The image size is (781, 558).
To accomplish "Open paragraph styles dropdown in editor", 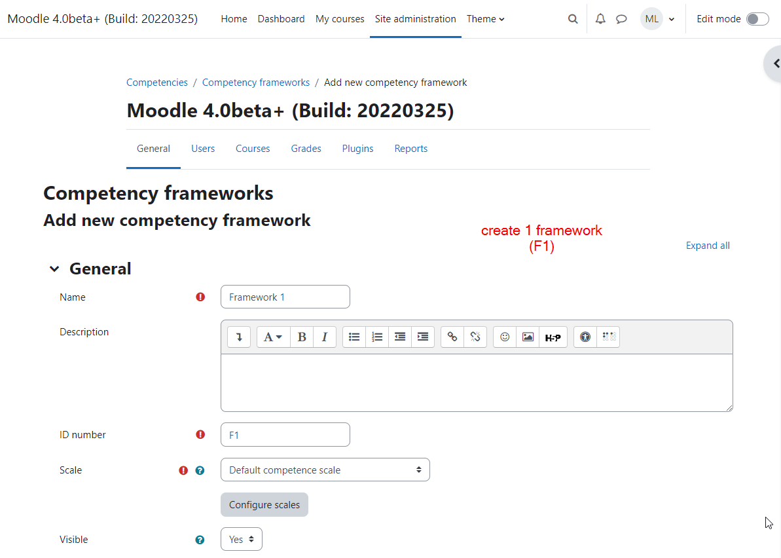I will point(273,337).
